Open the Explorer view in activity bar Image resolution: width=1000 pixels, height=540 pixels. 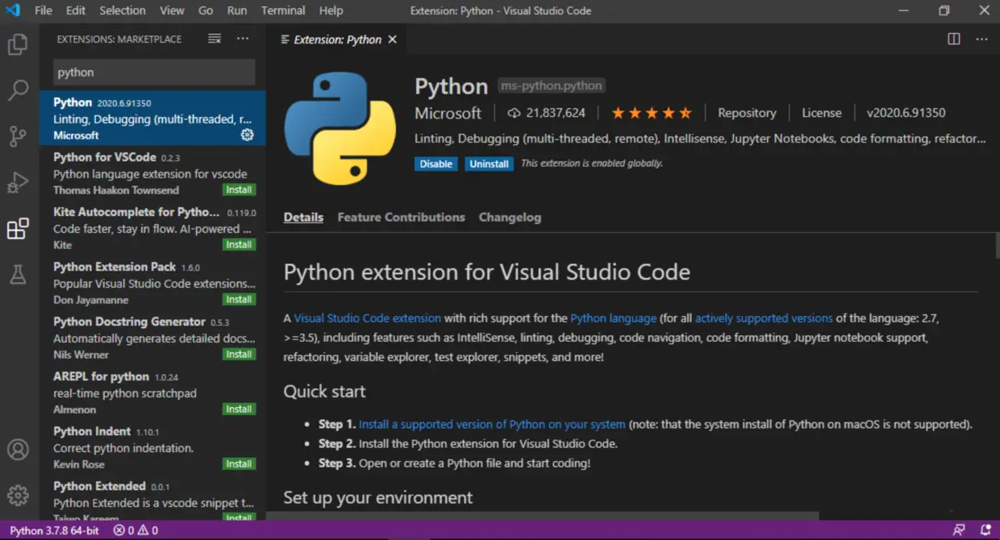pos(18,44)
